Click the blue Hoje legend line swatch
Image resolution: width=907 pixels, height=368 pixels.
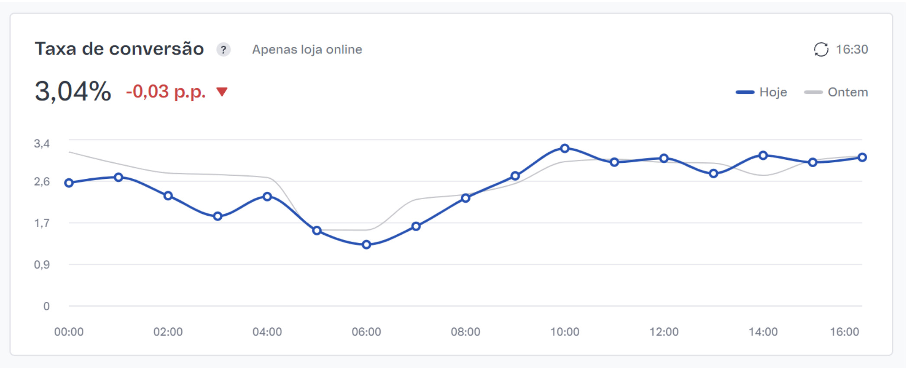[x=745, y=92]
